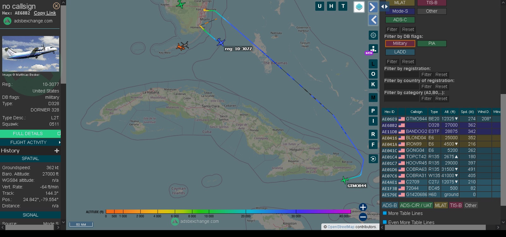Toggle the O map button

373,74
